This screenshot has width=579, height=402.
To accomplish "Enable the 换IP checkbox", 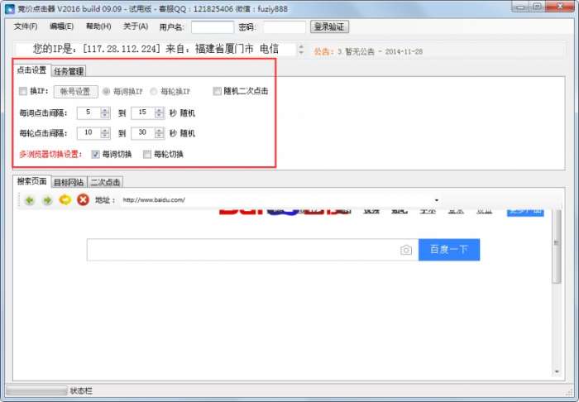I will (x=23, y=91).
